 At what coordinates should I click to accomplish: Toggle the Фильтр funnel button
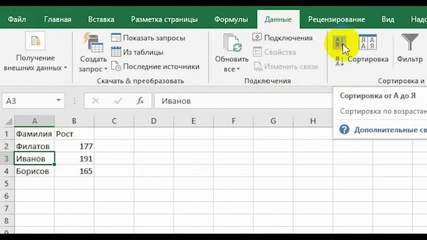(x=410, y=49)
